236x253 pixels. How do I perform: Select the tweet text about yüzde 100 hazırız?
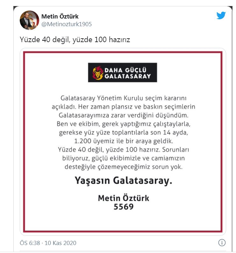tap(75, 40)
